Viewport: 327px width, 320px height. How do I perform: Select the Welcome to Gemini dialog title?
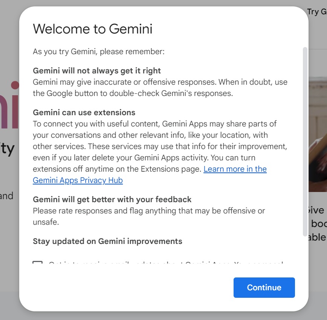point(93,29)
